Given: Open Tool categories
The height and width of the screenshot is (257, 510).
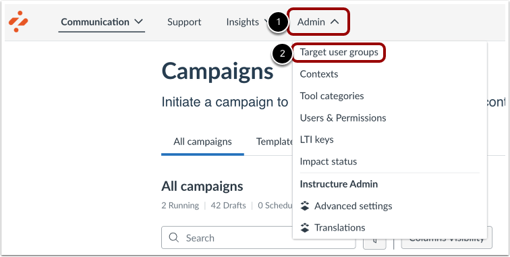Looking at the screenshot, I should coord(332,96).
